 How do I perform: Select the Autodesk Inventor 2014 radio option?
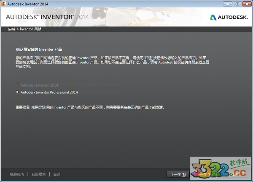point(17,85)
